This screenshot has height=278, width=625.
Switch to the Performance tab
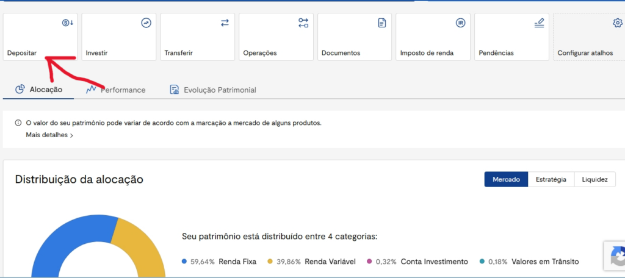pos(115,90)
